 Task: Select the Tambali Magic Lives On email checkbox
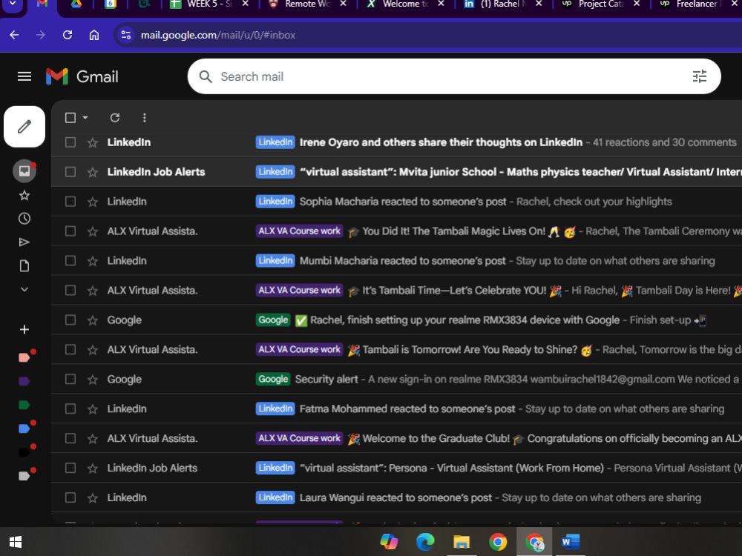coord(70,231)
